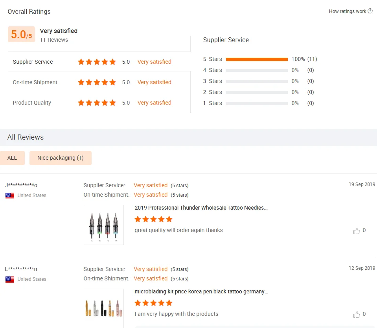
Task: Open the 2019 Professional Thunder Tattoo Needles product
Action: click(201, 208)
